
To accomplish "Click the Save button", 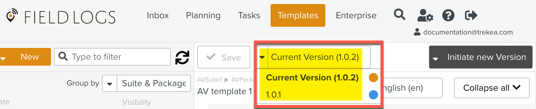I will click(x=224, y=57).
